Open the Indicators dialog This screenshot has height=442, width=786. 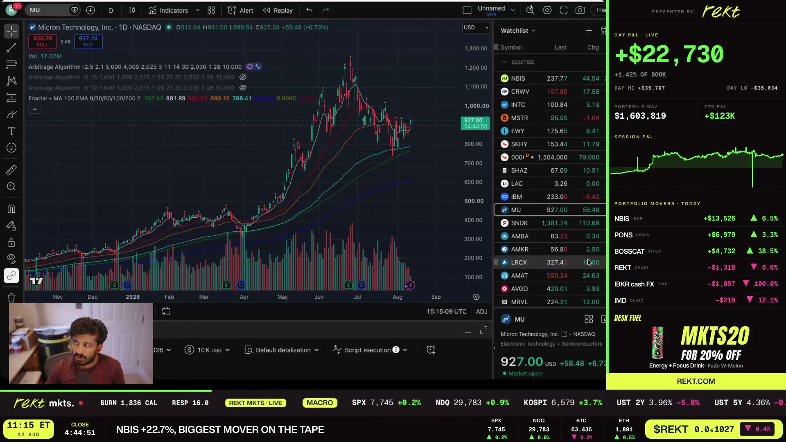(169, 10)
